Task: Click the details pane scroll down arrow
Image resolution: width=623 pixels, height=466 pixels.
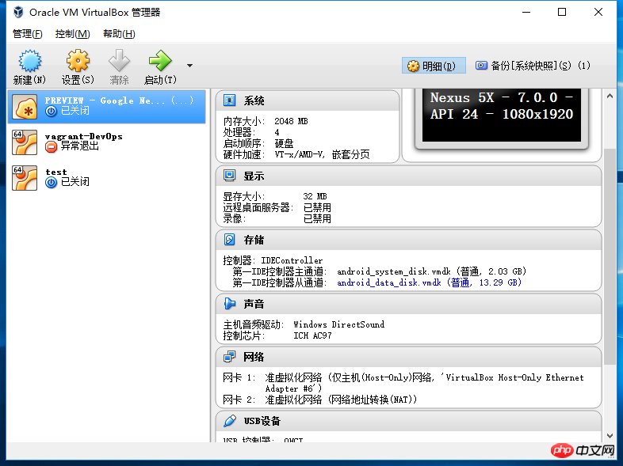Action: pos(610,436)
